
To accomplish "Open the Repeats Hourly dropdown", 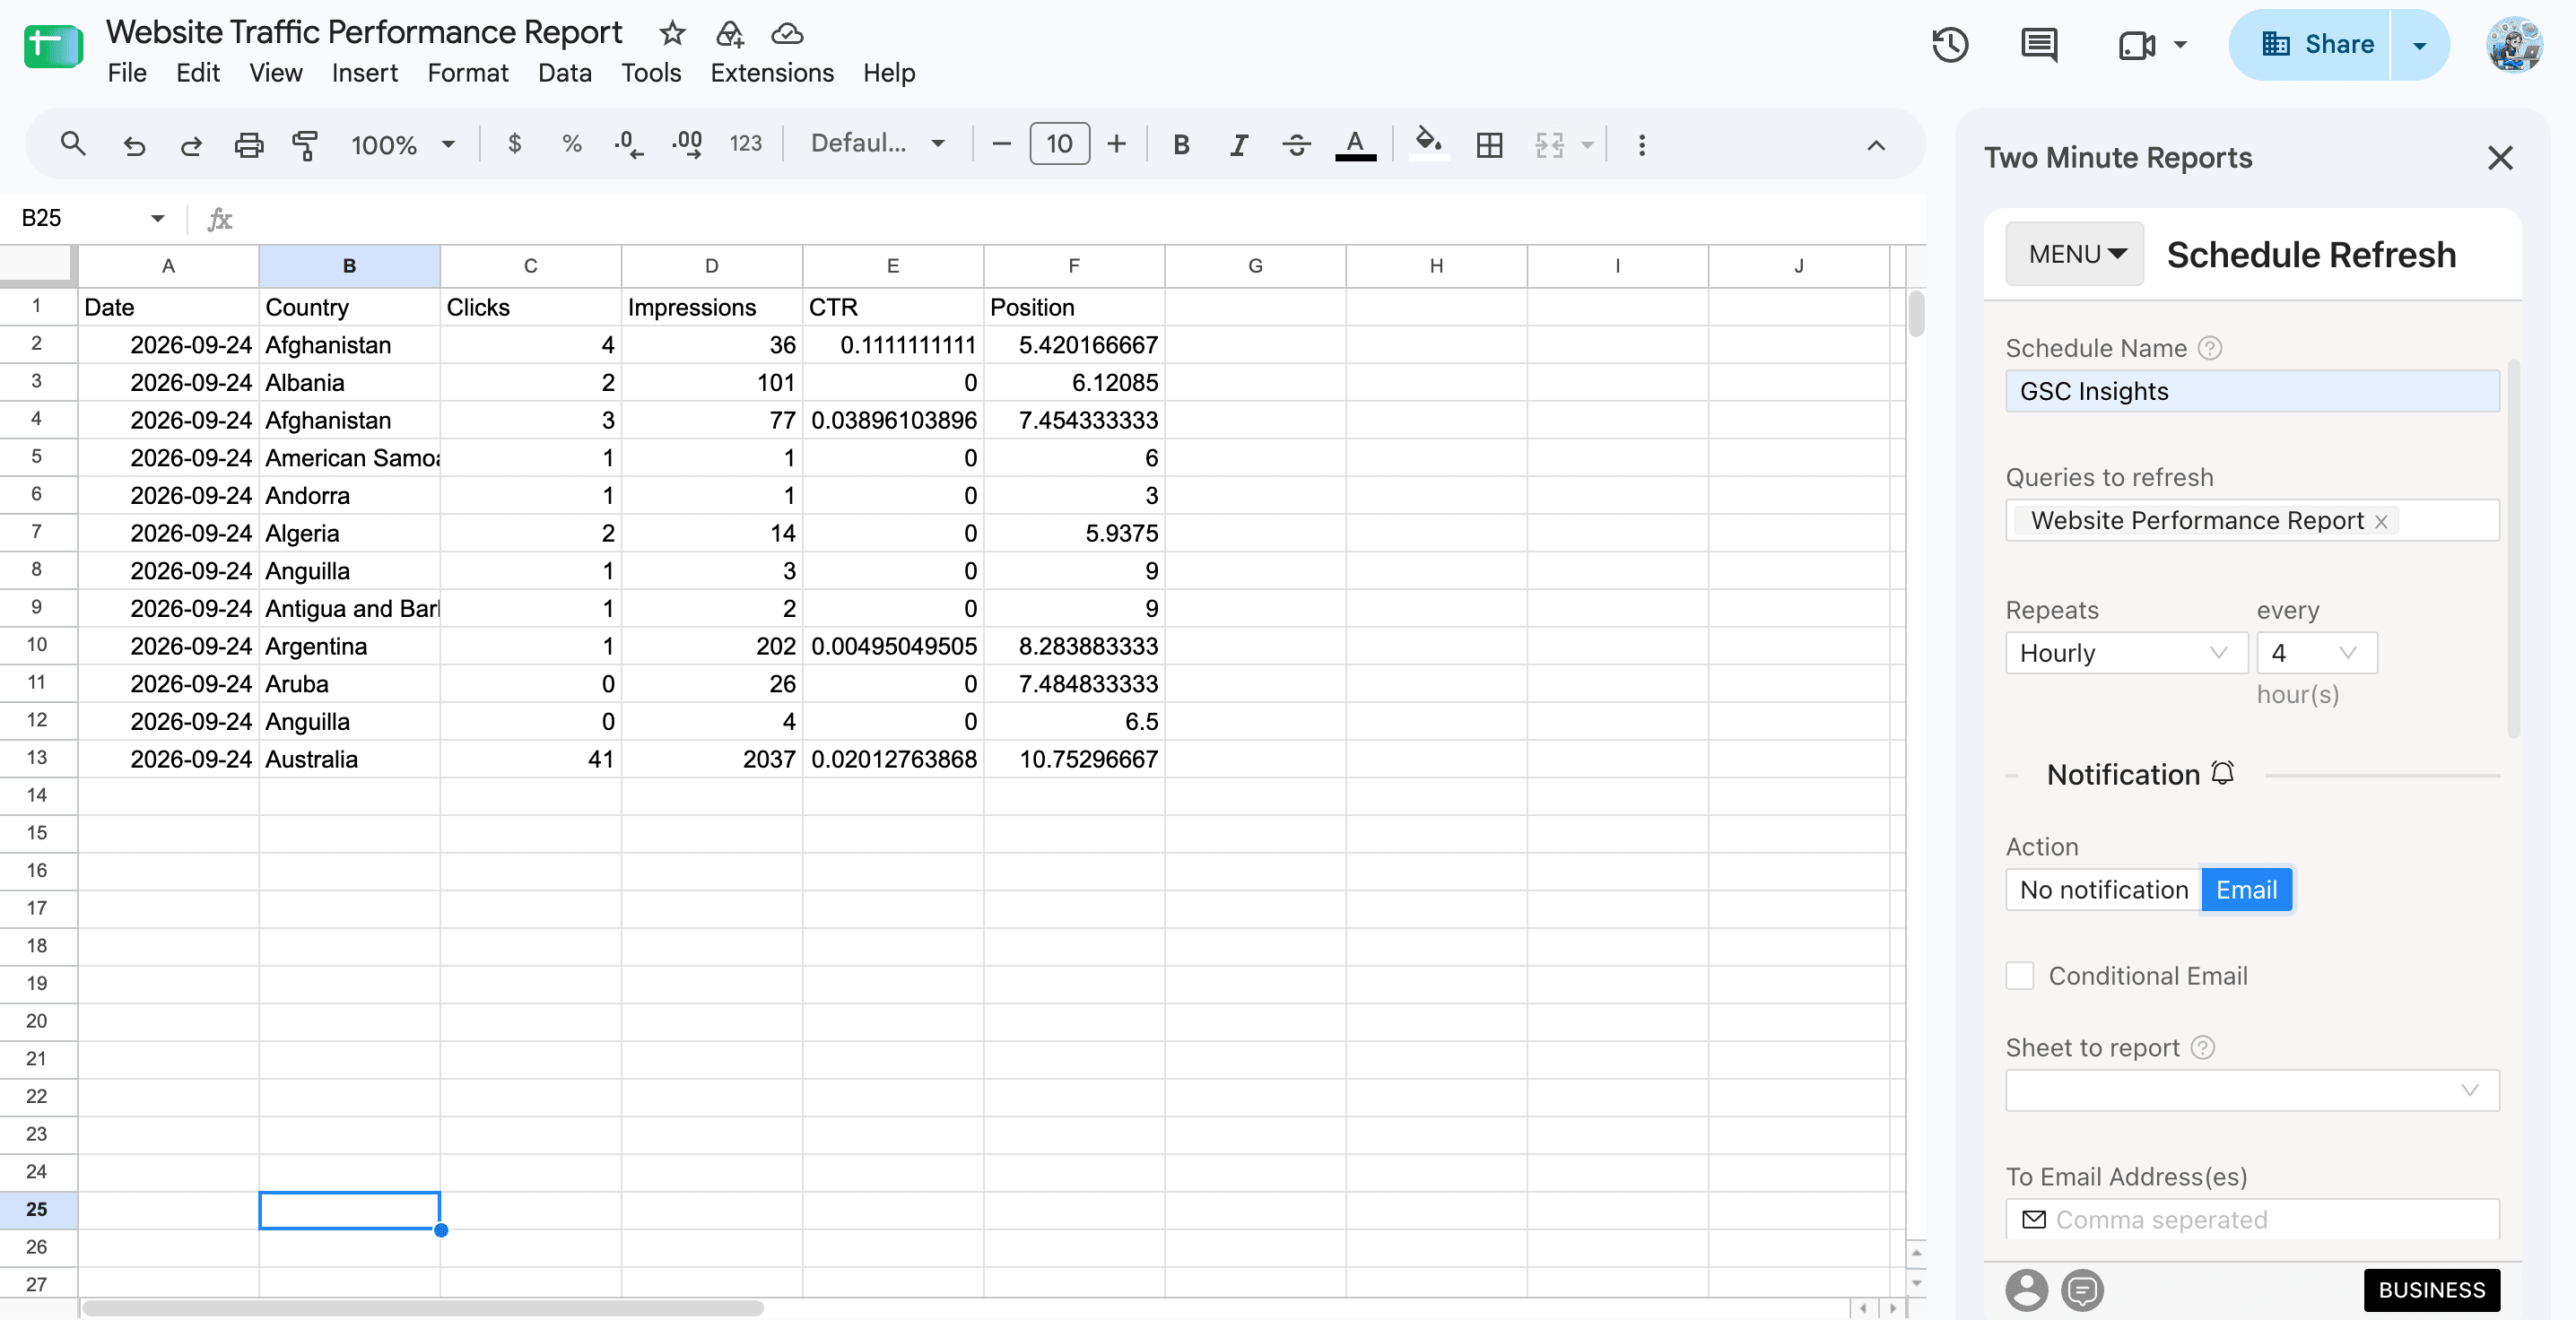I will point(2126,652).
